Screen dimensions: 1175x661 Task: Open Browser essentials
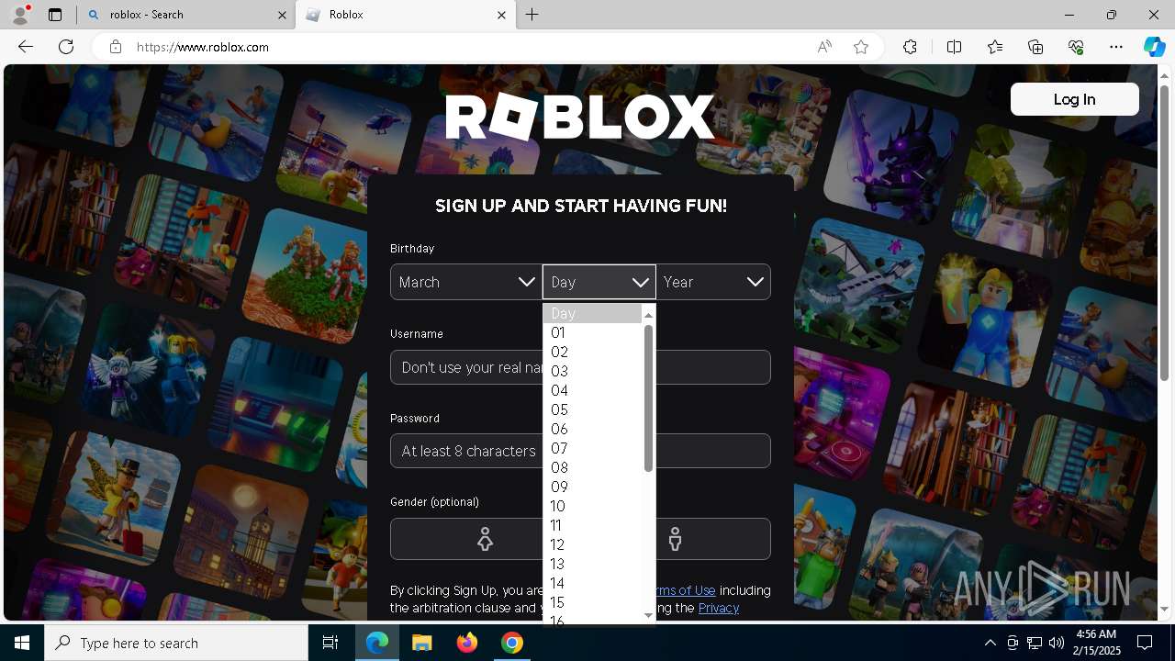tap(1076, 47)
